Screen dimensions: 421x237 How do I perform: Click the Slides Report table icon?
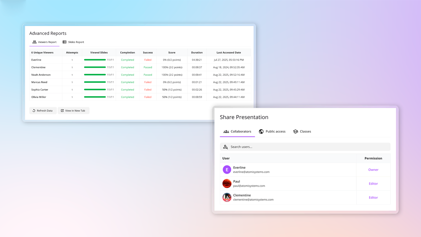point(64,42)
